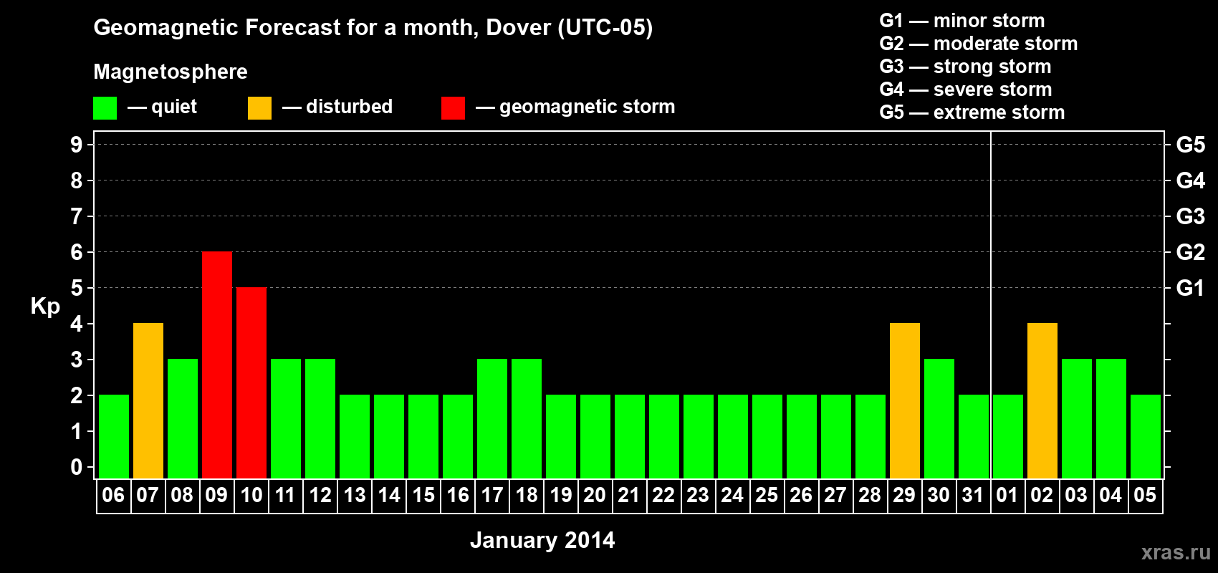Click the green bar for January 12
1218x573 pixels.
pyautogui.click(x=320, y=418)
